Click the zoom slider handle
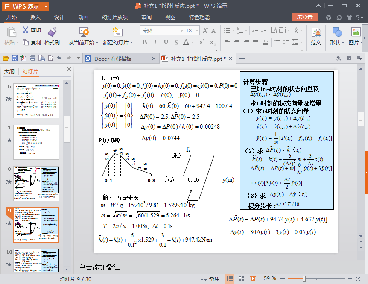The height and width of the screenshot is (284, 368). click(304, 279)
